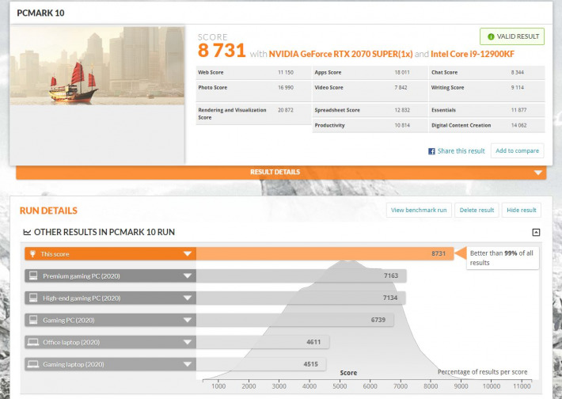
Task: Click the Gaming PC (2020) monitor icon
Action: (x=32, y=320)
